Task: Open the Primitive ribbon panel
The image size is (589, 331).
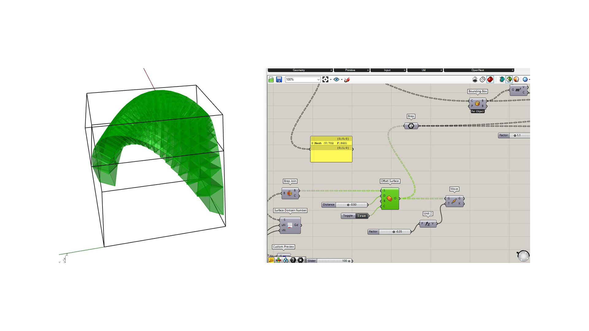Action: [x=350, y=70]
